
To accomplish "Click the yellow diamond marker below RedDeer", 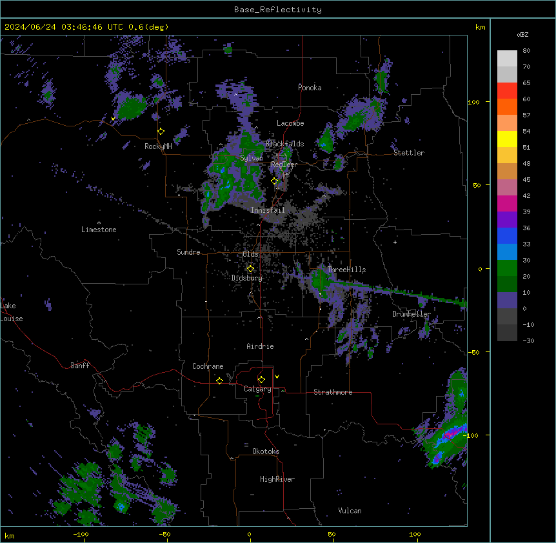I will click(x=274, y=181).
